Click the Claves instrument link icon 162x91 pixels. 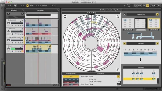coord(23,46)
